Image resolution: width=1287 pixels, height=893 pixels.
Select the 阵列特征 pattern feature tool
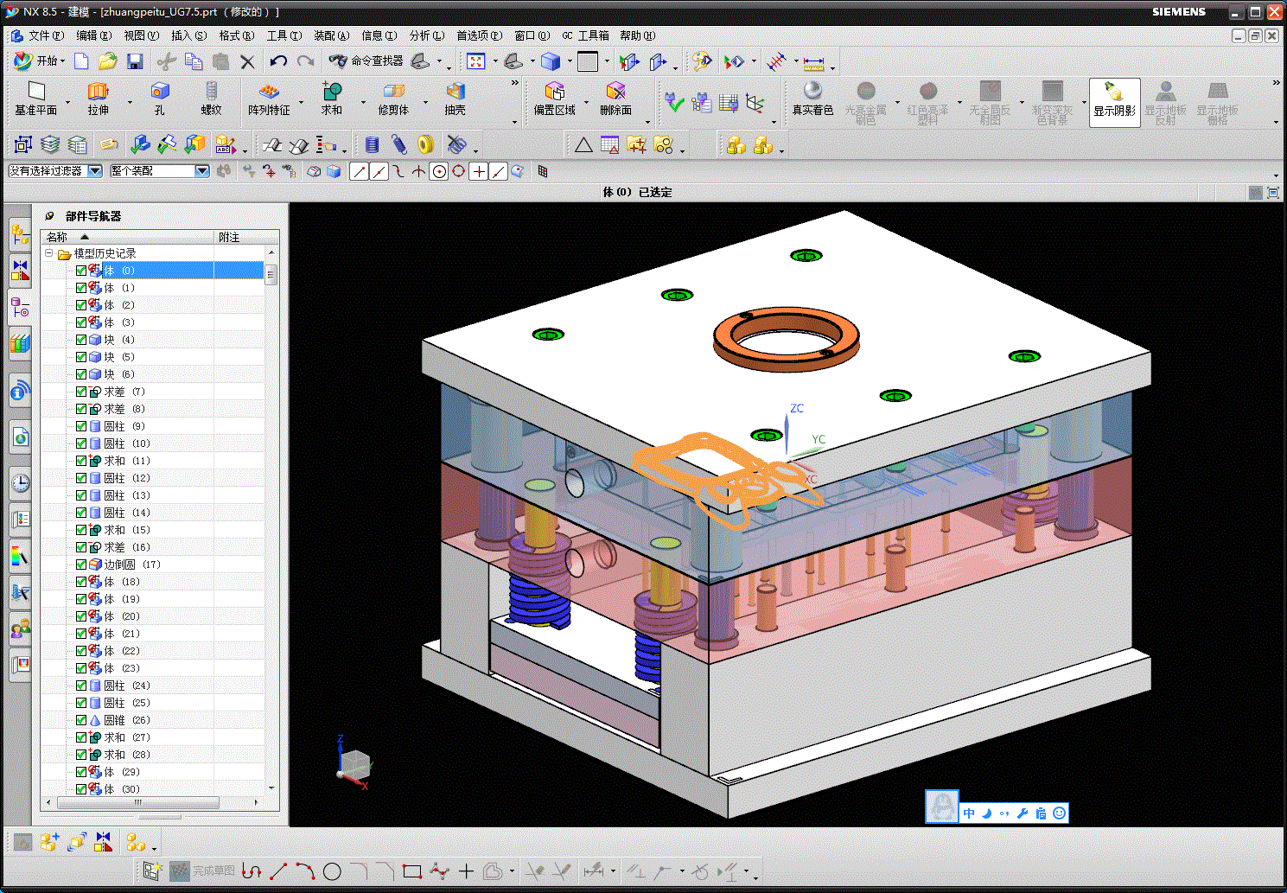[269, 98]
